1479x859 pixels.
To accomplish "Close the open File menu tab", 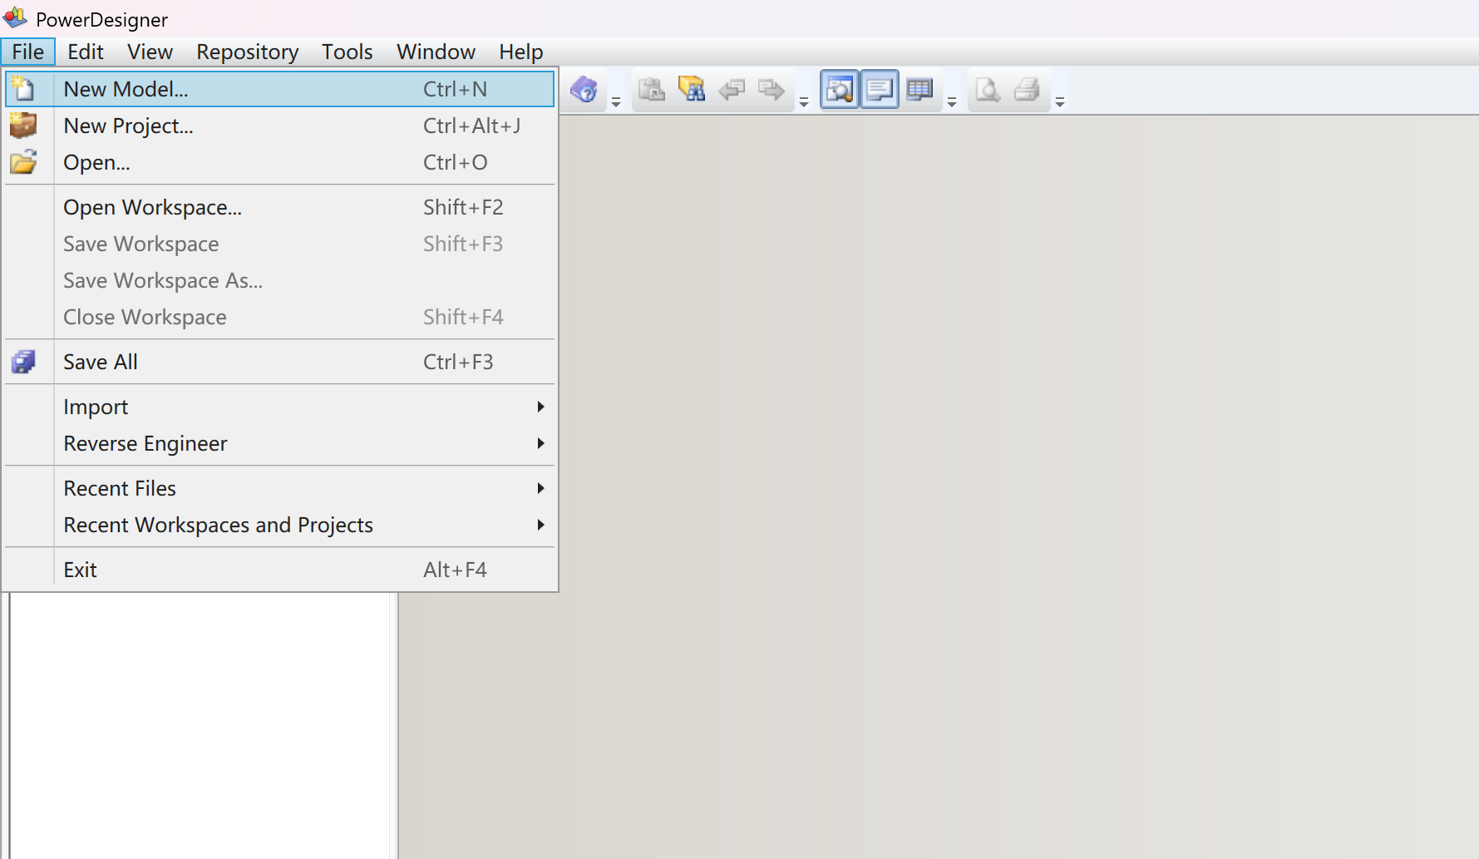I will (28, 52).
